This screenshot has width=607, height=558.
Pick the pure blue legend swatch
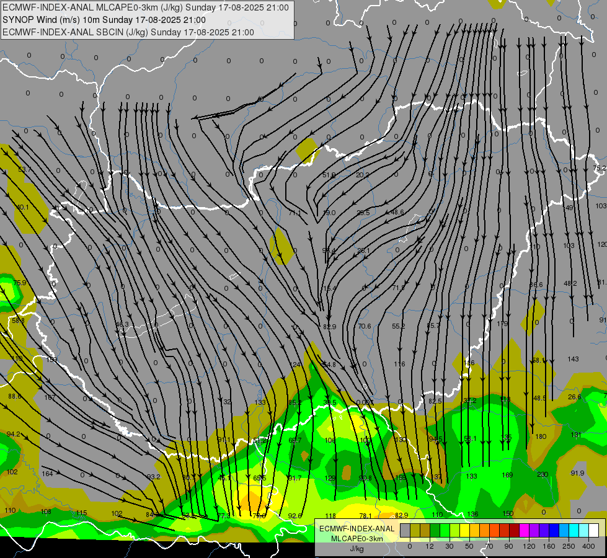click(x=554, y=531)
